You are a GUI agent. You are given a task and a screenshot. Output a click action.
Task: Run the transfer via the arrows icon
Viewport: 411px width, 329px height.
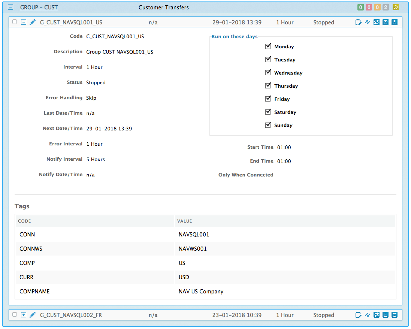(367, 22)
